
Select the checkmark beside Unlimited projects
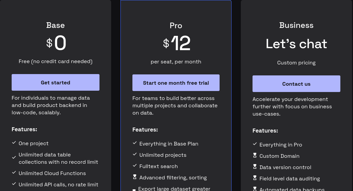(135, 154)
